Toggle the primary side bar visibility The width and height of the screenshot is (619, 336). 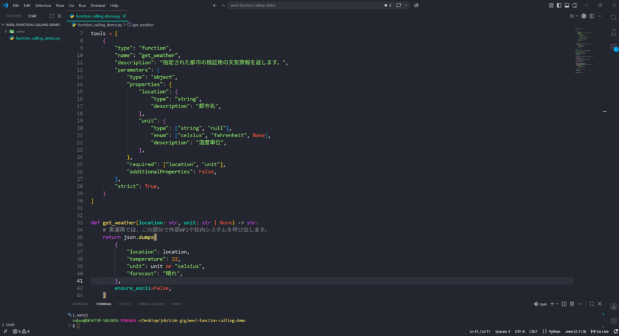coord(559,5)
